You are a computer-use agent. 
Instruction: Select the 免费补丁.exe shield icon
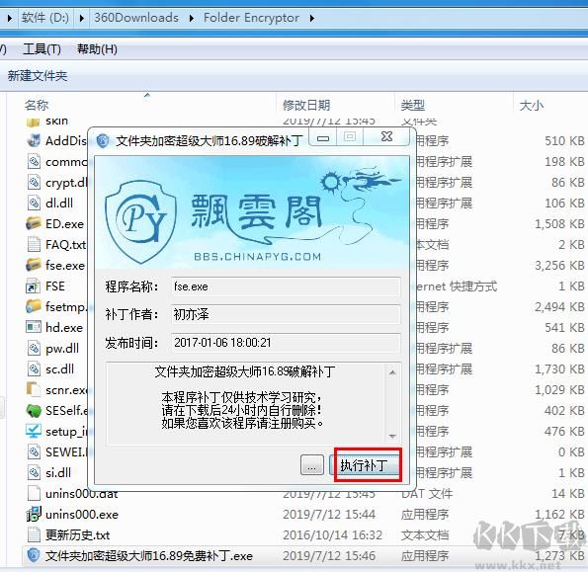coord(34,555)
